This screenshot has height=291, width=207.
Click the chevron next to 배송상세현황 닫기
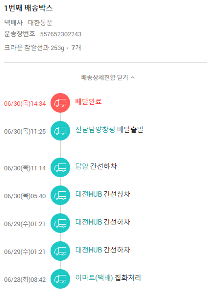point(133,78)
